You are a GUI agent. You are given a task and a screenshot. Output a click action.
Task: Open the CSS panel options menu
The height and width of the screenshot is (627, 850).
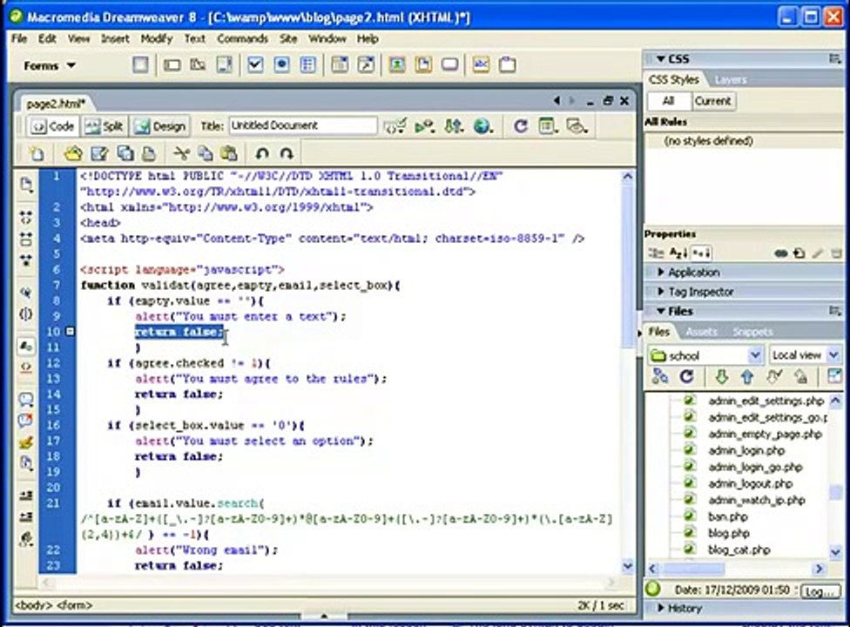coord(835,58)
